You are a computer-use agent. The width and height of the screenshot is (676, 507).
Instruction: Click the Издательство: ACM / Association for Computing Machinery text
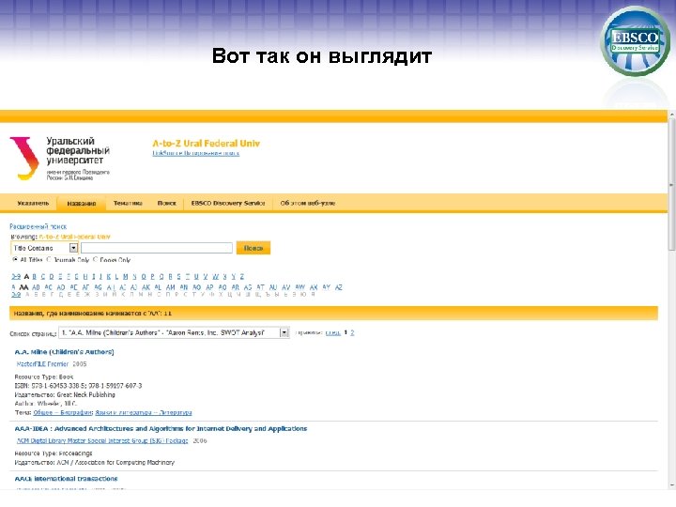pos(95,463)
